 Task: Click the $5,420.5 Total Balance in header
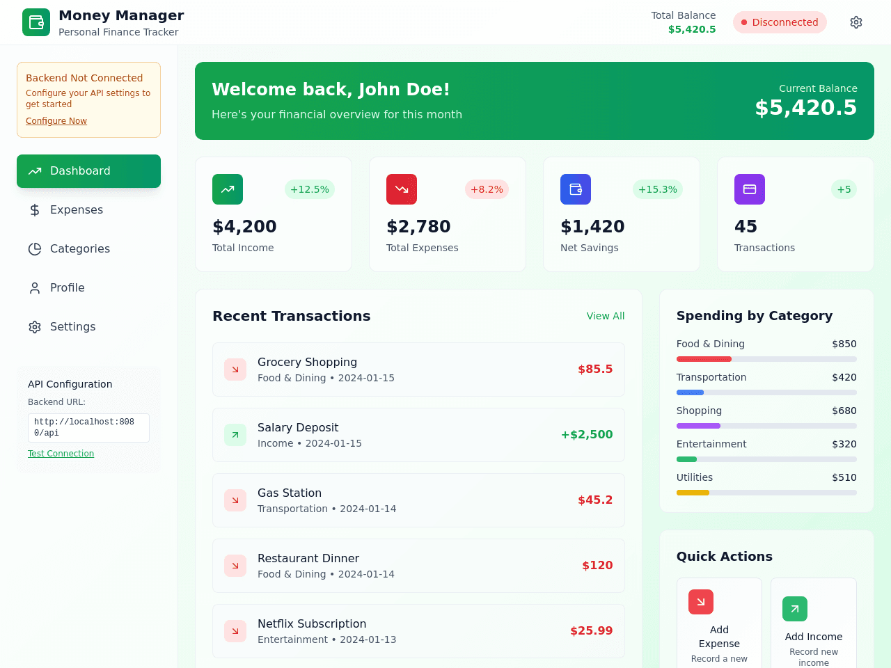(692, 29)
